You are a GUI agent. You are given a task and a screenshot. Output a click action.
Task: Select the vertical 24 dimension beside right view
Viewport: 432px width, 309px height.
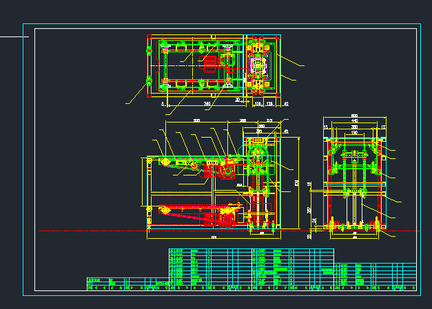[x=314, y=221]
